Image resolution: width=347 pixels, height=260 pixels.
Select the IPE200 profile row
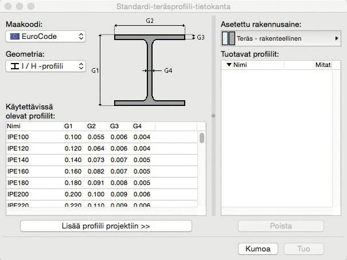point(102,194)
